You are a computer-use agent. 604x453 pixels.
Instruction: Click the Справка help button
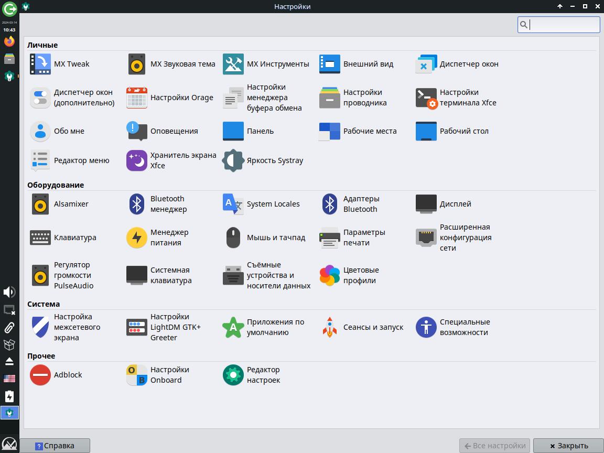55,446
